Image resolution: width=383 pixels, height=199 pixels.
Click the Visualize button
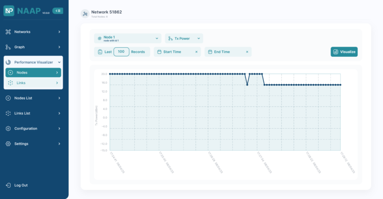point(344,52)
